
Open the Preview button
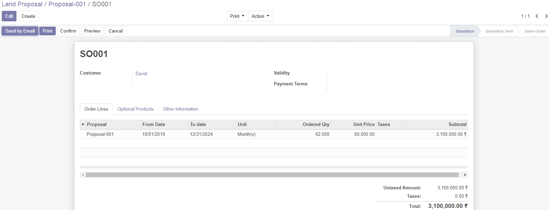[92, 31]
